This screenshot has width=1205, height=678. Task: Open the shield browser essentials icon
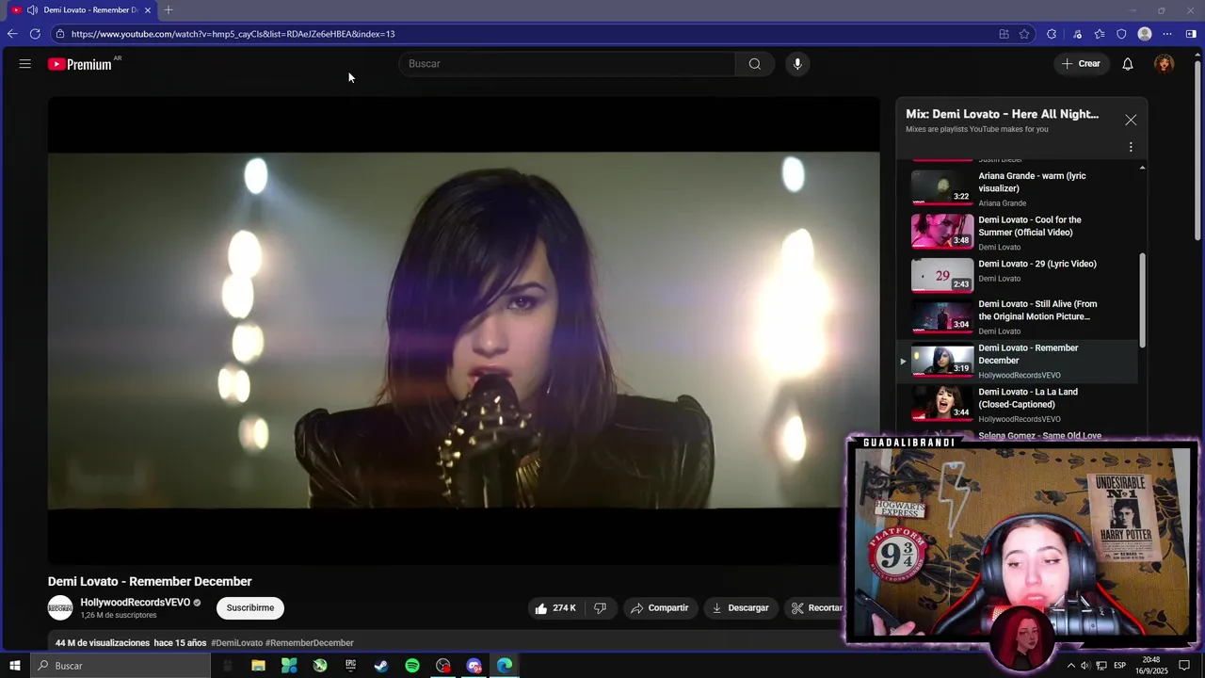click(1121, 34)
